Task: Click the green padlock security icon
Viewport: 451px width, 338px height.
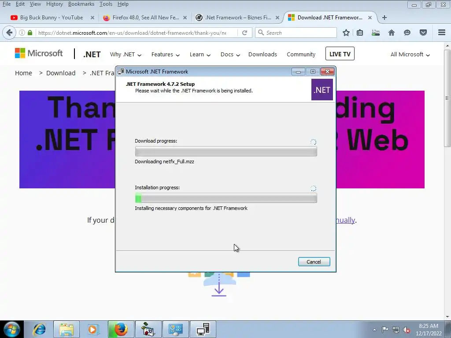Action: point(30,33)
